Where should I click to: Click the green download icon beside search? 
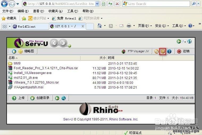coord(57,98)
